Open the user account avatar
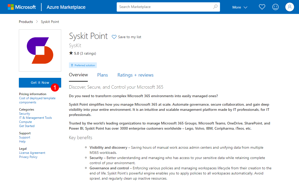Image resolution: width=299 pixels, height=184 pixels. click(289, 7)
